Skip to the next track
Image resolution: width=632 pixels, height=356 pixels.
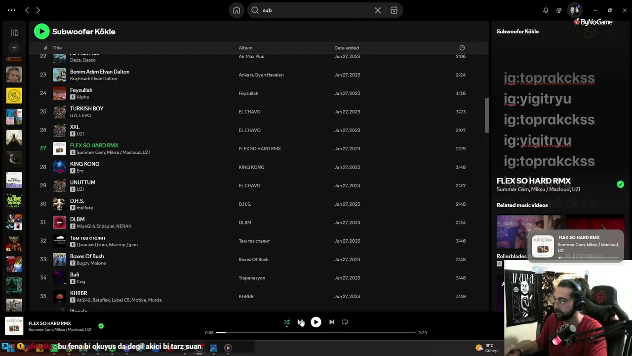click(x=332, y=322)
